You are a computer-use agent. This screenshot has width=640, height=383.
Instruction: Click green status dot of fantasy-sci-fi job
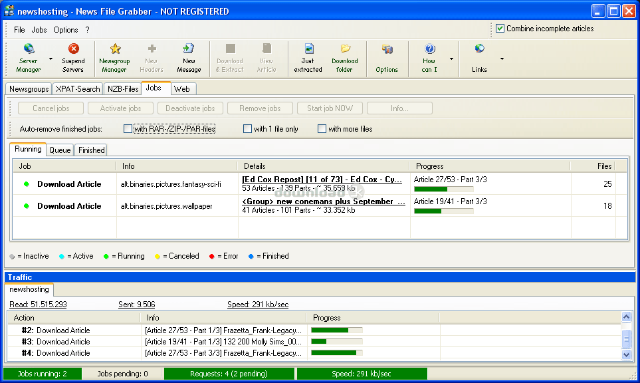[x=27, y=184]
